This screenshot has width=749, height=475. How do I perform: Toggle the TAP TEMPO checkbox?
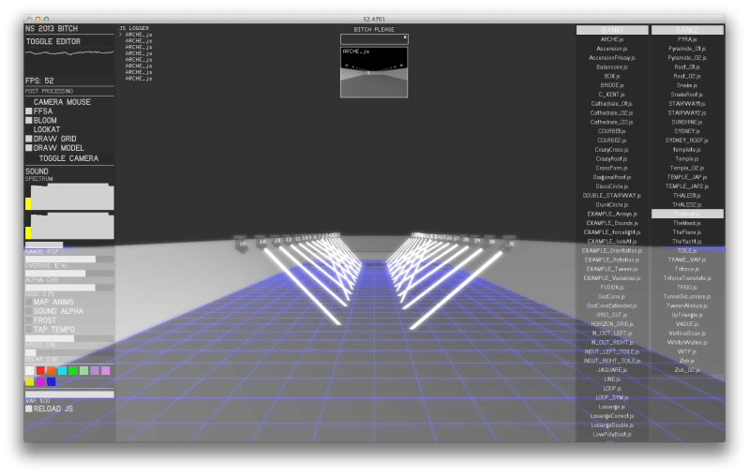point(29,330)
